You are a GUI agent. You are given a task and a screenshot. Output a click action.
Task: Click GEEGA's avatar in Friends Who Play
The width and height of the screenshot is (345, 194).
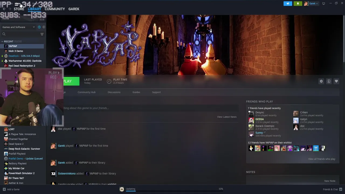(x=251, y=120)
